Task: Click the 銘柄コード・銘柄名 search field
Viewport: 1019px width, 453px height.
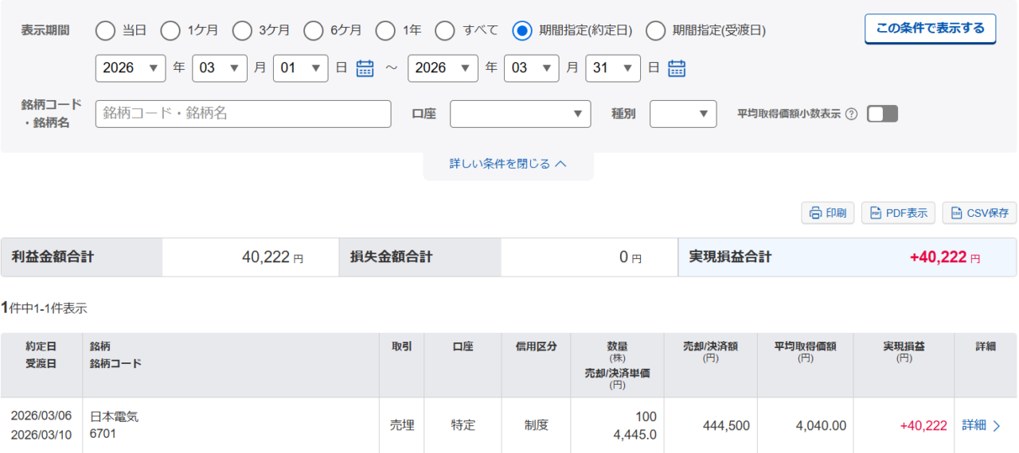Action: coord(243,114)
